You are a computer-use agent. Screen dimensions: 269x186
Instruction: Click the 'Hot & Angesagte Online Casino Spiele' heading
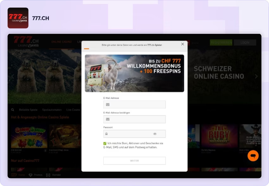click(40, 117)
